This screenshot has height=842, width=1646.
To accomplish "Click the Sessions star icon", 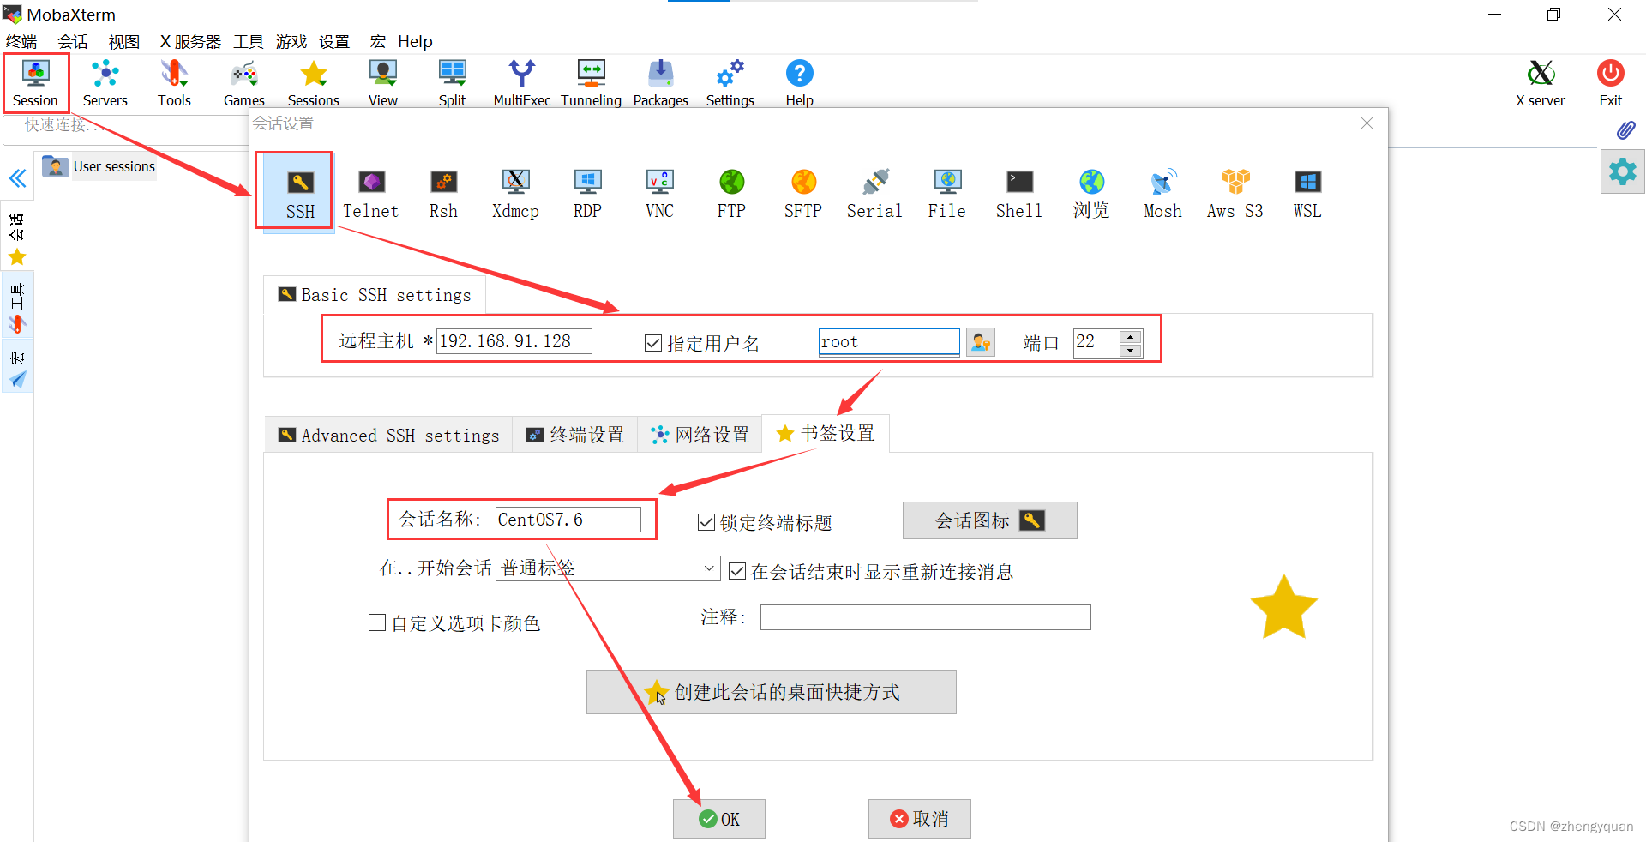I will 314,83.
